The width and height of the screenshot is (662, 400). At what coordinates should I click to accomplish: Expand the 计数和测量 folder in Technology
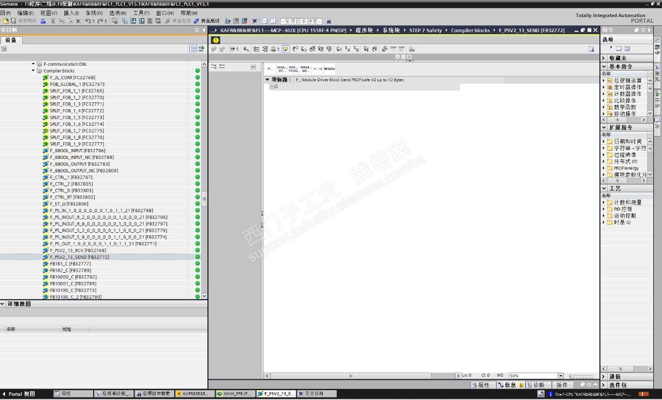pos(604,202)
